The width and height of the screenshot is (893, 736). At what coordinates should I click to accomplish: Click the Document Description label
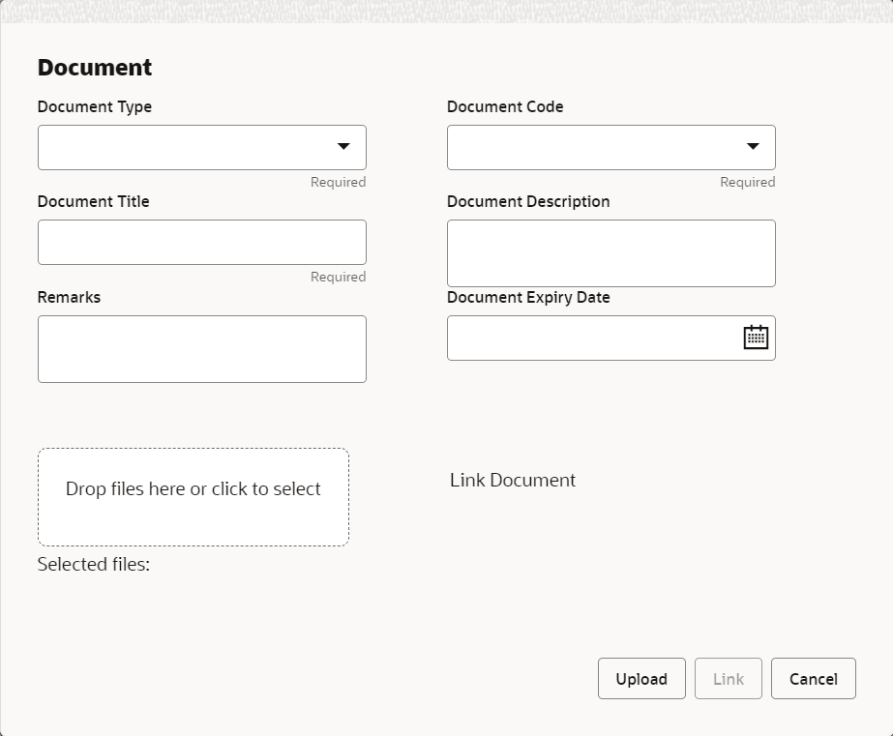528,202
